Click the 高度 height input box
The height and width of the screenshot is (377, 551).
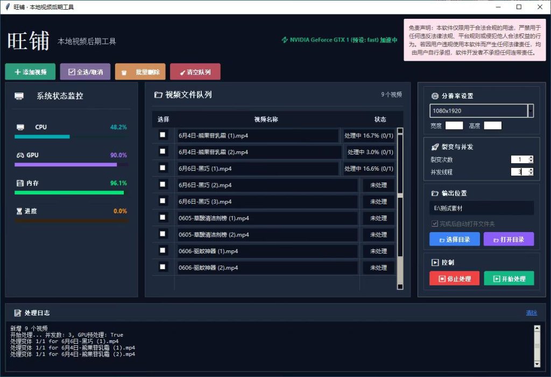(x=493, y=125)
